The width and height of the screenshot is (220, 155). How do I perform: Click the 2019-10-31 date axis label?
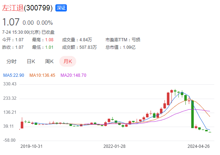coord(31,146)
